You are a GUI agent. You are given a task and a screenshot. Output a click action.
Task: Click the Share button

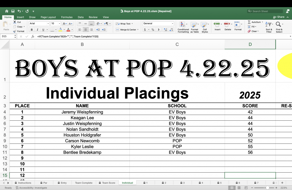279,17
